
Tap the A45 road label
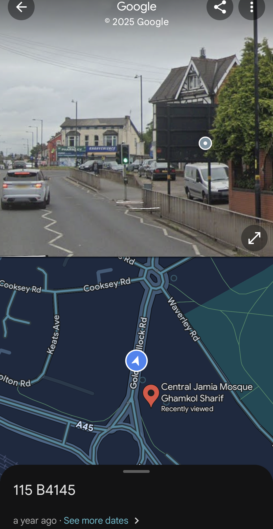(85, 426)
